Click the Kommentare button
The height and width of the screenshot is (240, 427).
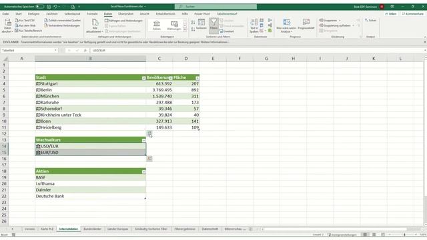click(x=413, y=13)
